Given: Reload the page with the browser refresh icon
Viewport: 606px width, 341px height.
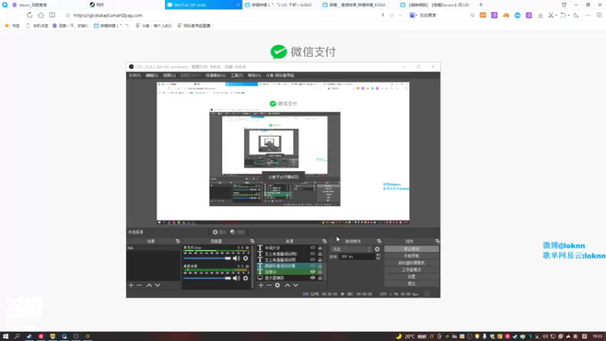Looking at the screenshot, I should 30,15.
